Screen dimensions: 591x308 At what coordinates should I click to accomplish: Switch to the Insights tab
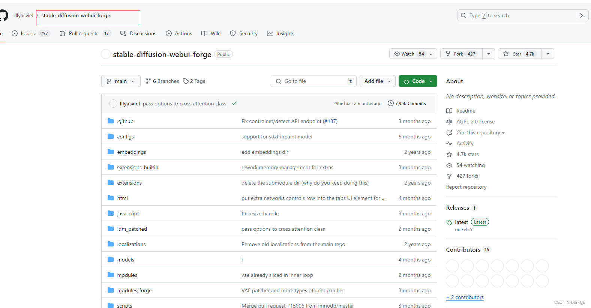click(x=280, y=33)
